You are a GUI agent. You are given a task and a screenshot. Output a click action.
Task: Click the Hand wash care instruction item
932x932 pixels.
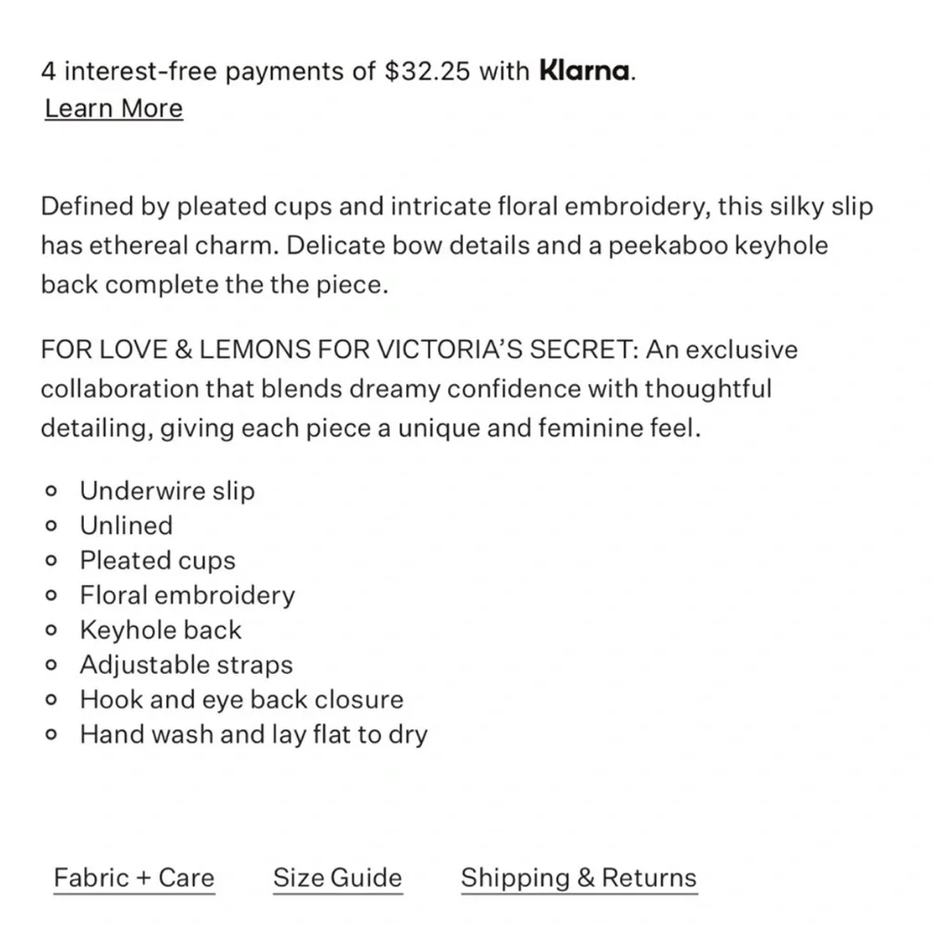click(x=254, y=734)
